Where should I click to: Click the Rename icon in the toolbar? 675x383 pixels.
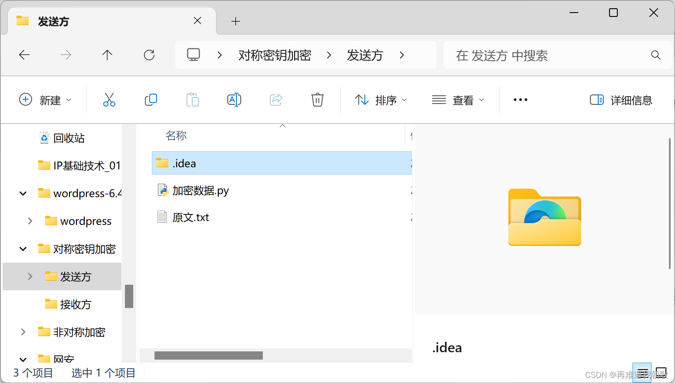point(234,100)
